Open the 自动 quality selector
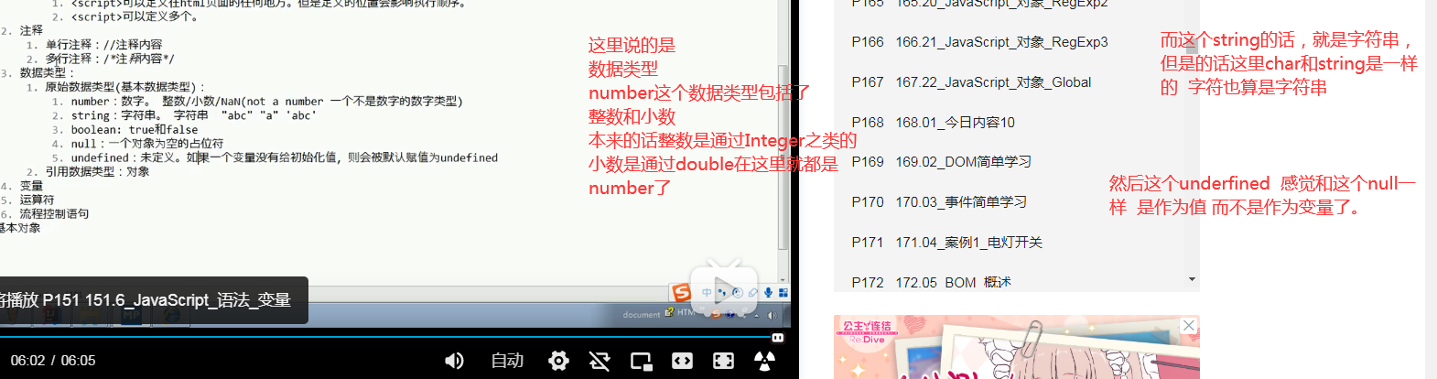Viewport: 1437px width, 379px height. pos(507,361)
